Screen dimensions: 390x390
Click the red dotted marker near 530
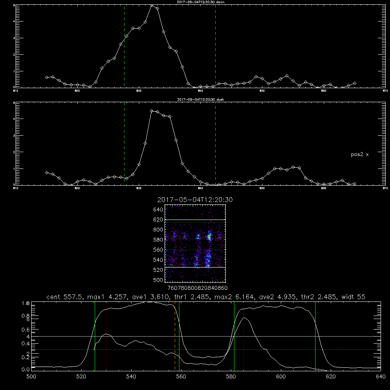(x=106, y=336)
